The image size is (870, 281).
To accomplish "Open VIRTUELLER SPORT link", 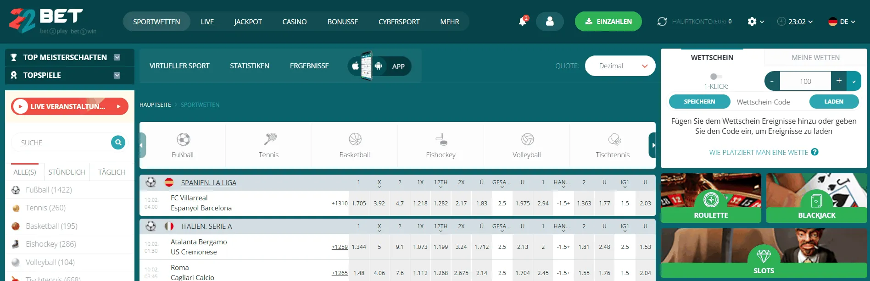I will point(179,66).
